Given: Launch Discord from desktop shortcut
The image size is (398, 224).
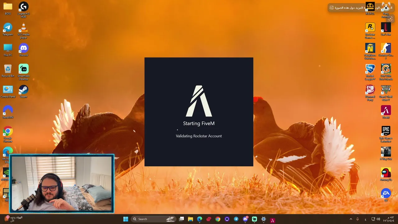Looking at the screenshot, I should 24,50.
